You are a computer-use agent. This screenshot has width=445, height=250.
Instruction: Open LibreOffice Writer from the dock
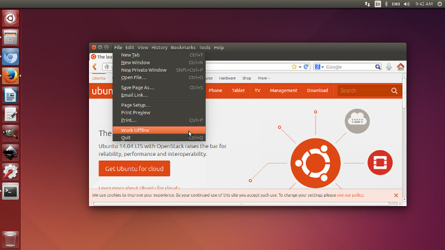pos(11,95)
